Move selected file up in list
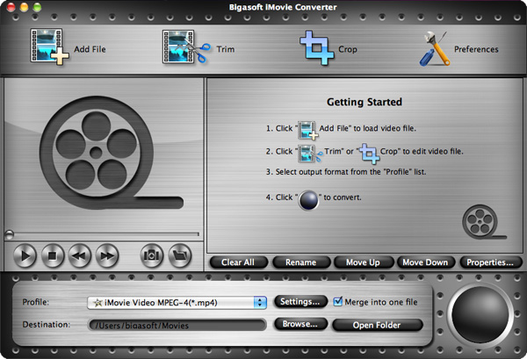 point(363,262)
